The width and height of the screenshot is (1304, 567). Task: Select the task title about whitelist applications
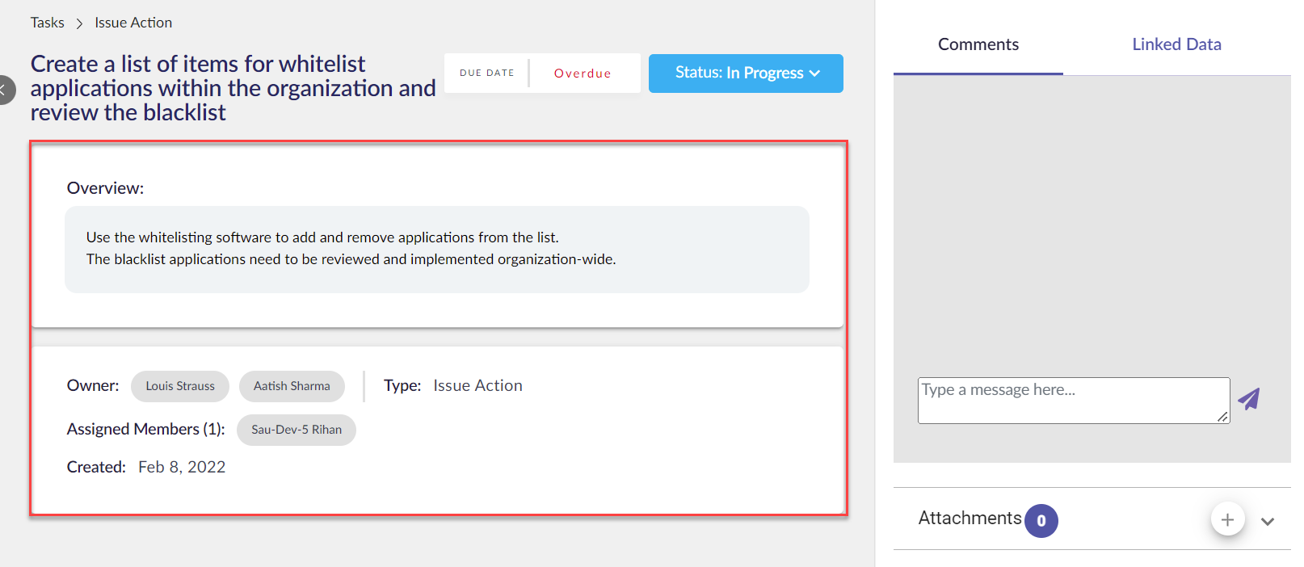point(233,88)
